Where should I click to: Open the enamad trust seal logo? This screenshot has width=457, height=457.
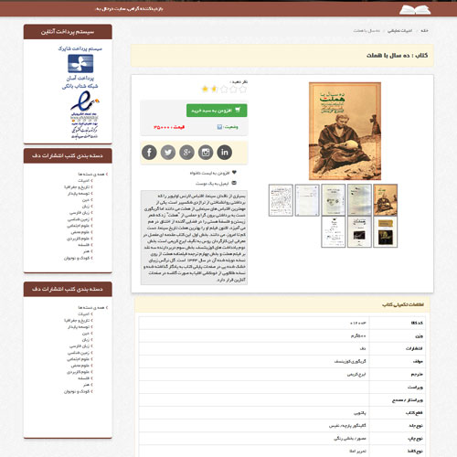84,115
